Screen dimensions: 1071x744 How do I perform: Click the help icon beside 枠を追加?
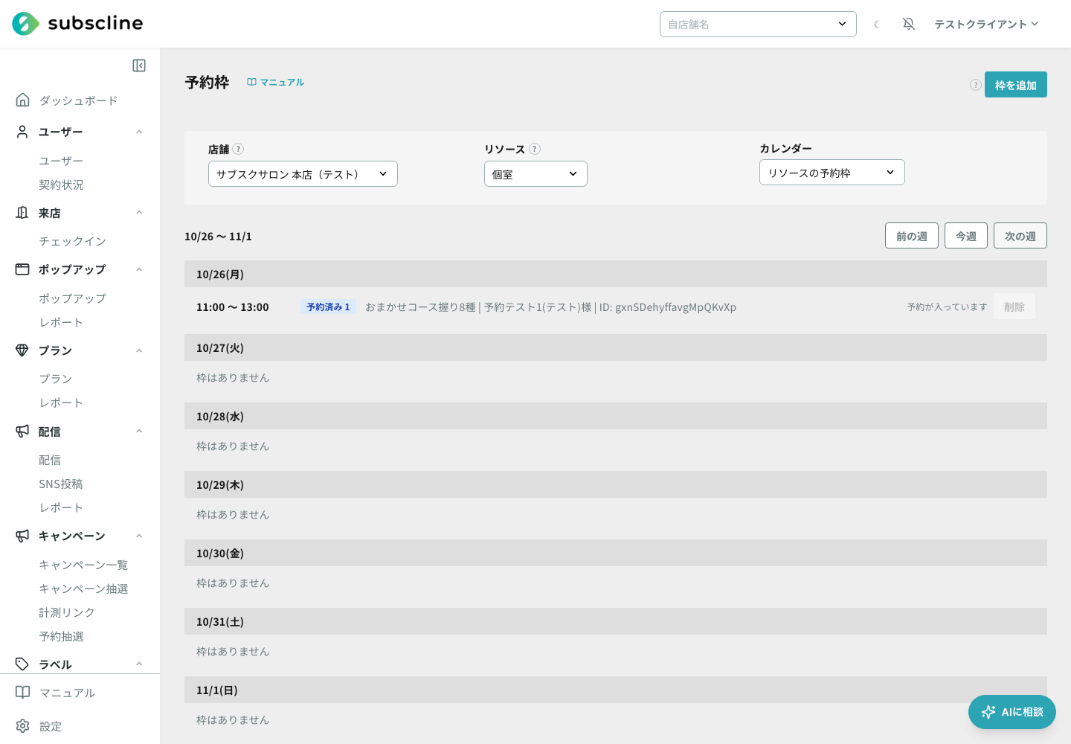[x=976, y=85]
